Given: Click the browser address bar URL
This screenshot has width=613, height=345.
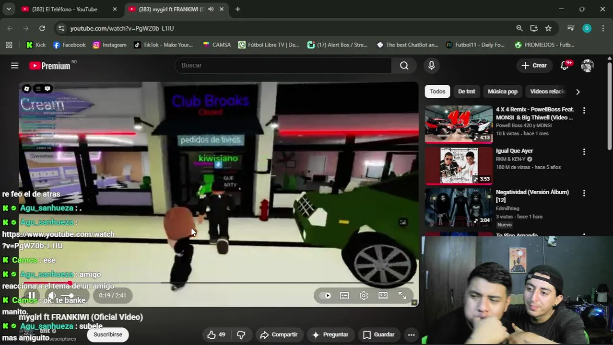Looking at the screenshot, I should click(x=122, y=28).
